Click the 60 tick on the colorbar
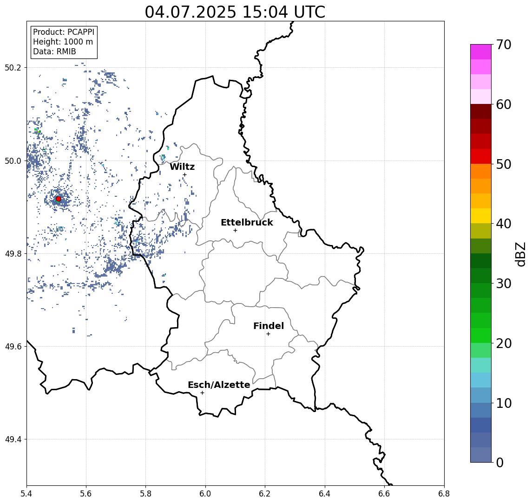 point(503,104)
